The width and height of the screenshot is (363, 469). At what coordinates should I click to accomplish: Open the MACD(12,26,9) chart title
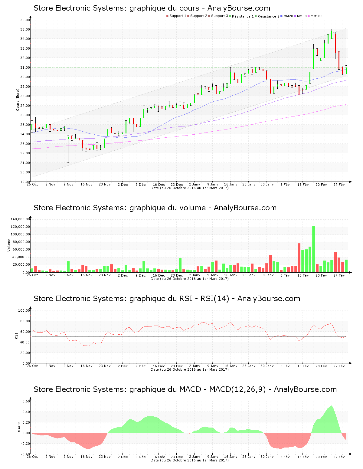click(185, 389)
